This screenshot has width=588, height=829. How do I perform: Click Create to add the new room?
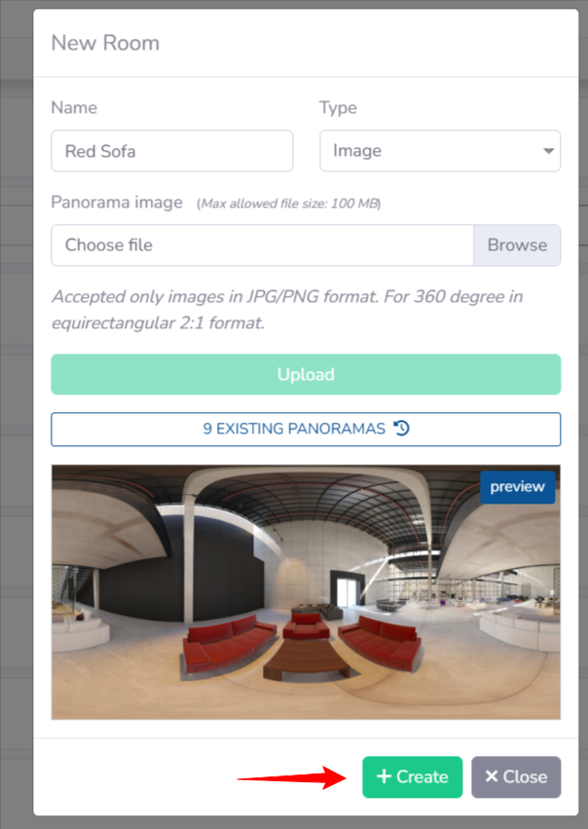pyautogui.click(x=412, y=776)
